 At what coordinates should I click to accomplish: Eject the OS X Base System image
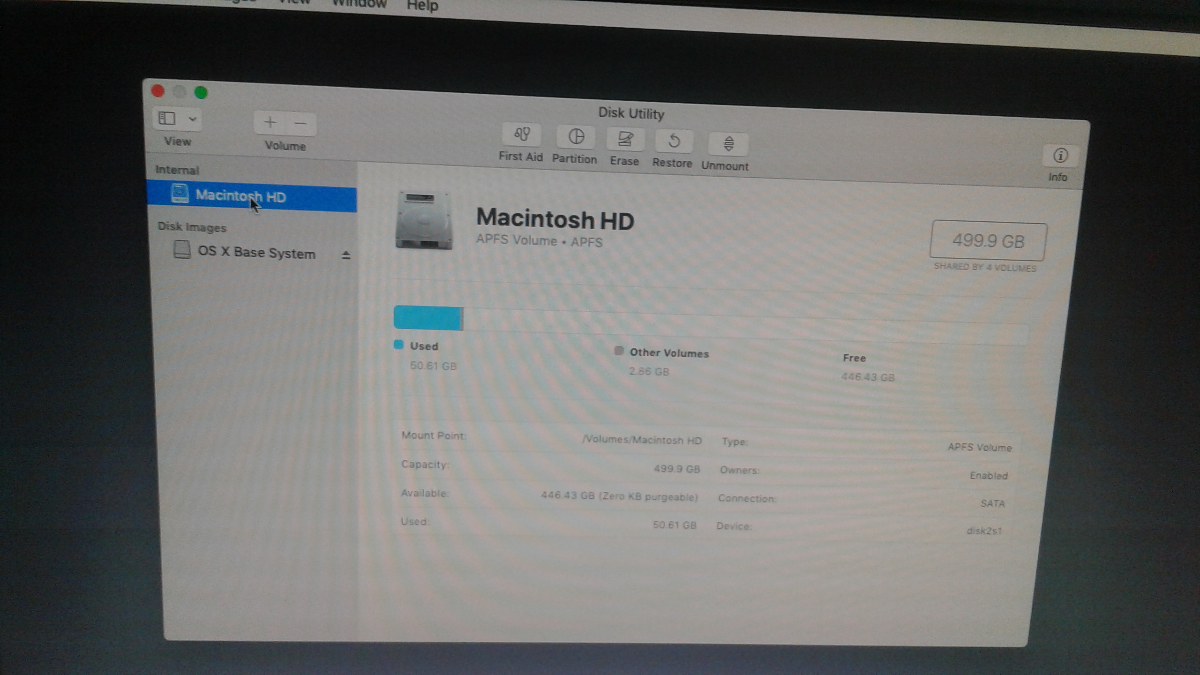346,255
